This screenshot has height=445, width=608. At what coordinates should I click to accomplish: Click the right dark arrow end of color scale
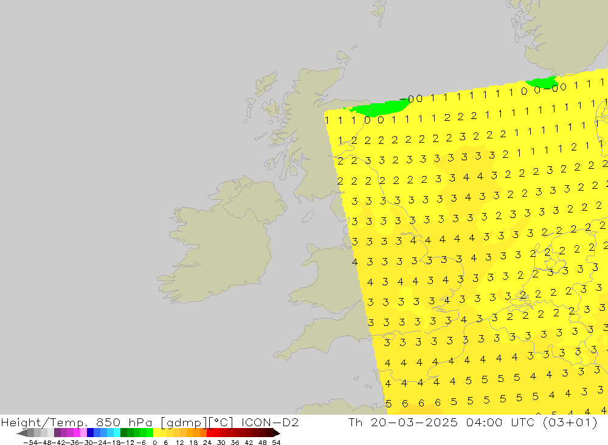tap(277, 433)
